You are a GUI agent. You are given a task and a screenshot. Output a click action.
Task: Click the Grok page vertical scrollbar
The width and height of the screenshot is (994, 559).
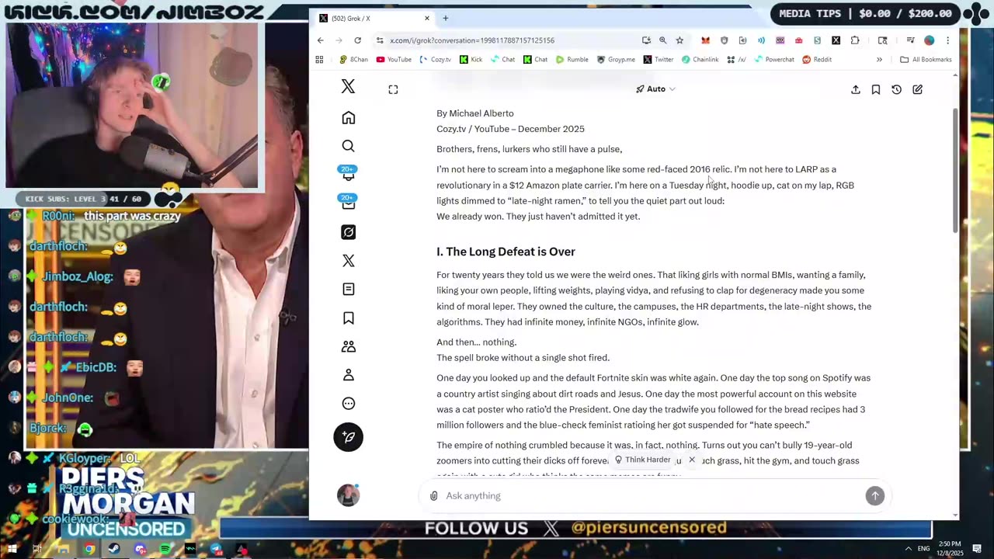(x=954, y=171)
